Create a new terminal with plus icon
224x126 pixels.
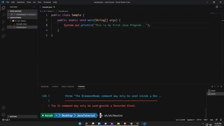(x=212, y=86)
